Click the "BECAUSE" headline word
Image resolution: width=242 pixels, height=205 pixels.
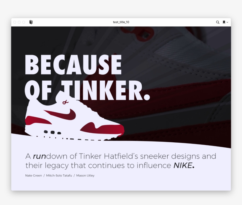73,65
